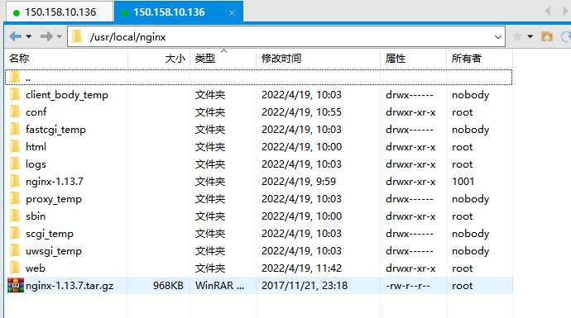
Task: Select the nginx-1.13.7 folder
Action: click(x=258, y=182)
